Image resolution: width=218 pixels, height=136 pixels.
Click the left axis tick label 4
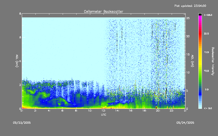point(20,61)
